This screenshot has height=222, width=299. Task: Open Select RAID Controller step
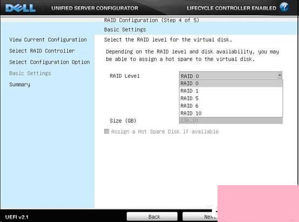(42, 51)
